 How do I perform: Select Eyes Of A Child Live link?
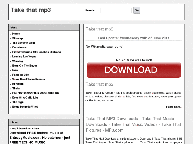[x=25, y=97]
